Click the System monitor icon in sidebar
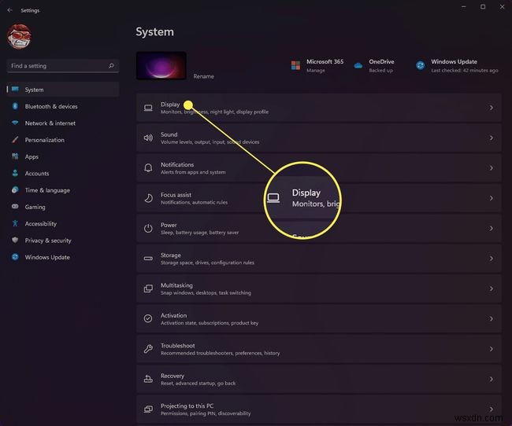Image resolution: width=512 pixels, height=426 pixels. coord(15,89)
